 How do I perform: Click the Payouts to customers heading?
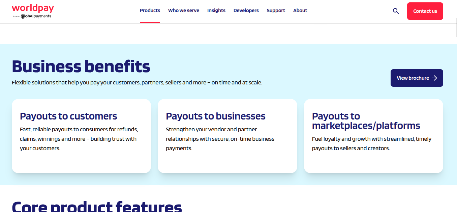click(68, 116)
